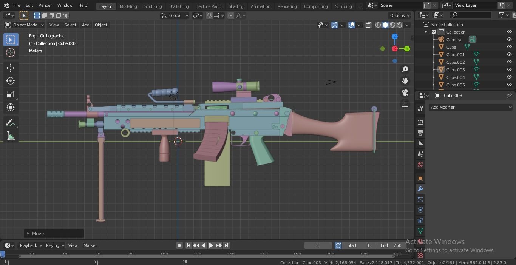
Task: Open Playback dropdown in timeline
Action: pyautogui.click(x=31, y=245)
